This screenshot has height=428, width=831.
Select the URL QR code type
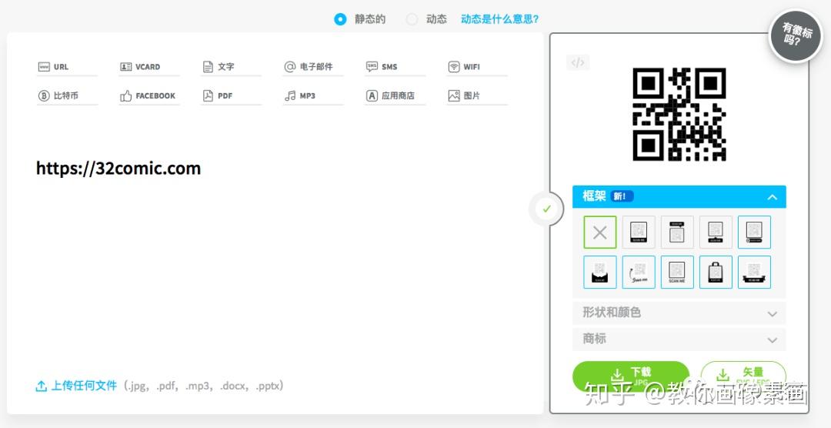click(67, 67)
